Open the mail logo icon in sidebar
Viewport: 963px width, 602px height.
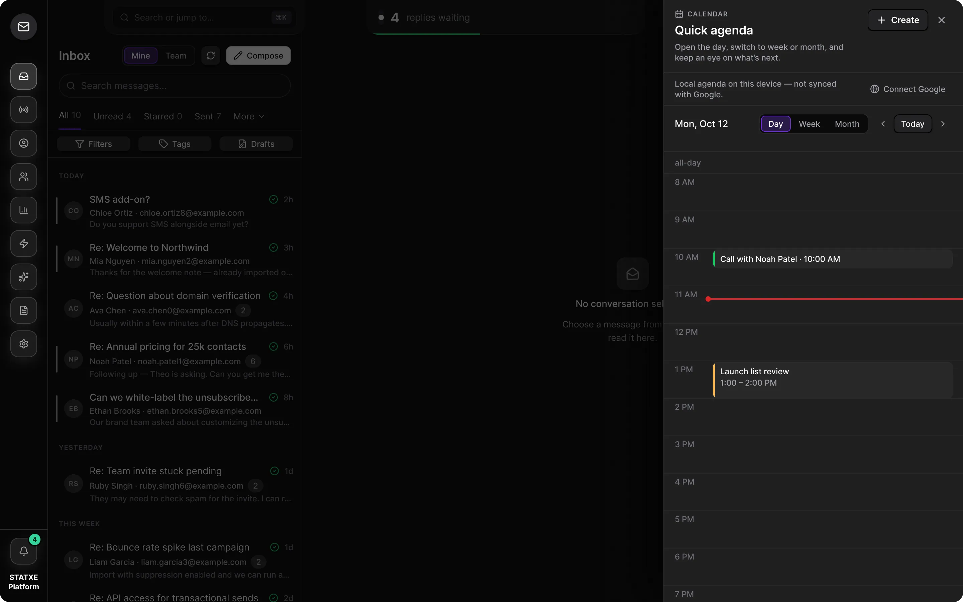pyautogui.click(x=24, y=27)
